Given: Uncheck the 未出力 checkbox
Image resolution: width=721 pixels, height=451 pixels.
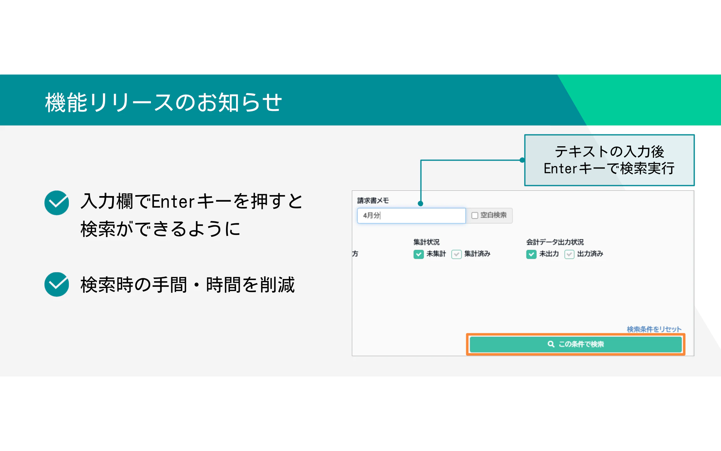Looking at the screenshot, I should coord(531,254).
